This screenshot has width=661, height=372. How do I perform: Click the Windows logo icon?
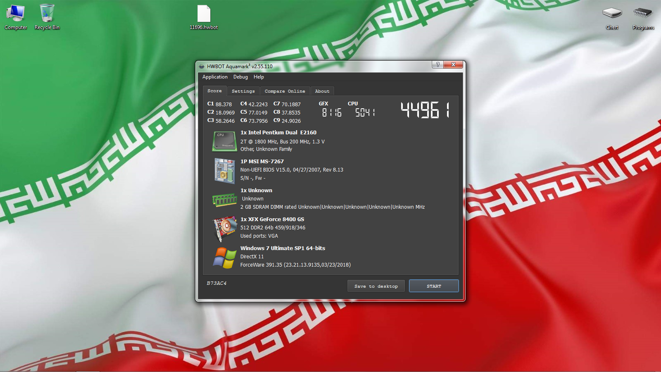pos(224,258)
